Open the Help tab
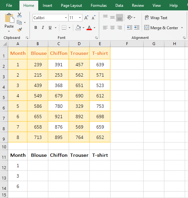 (173, 6)
